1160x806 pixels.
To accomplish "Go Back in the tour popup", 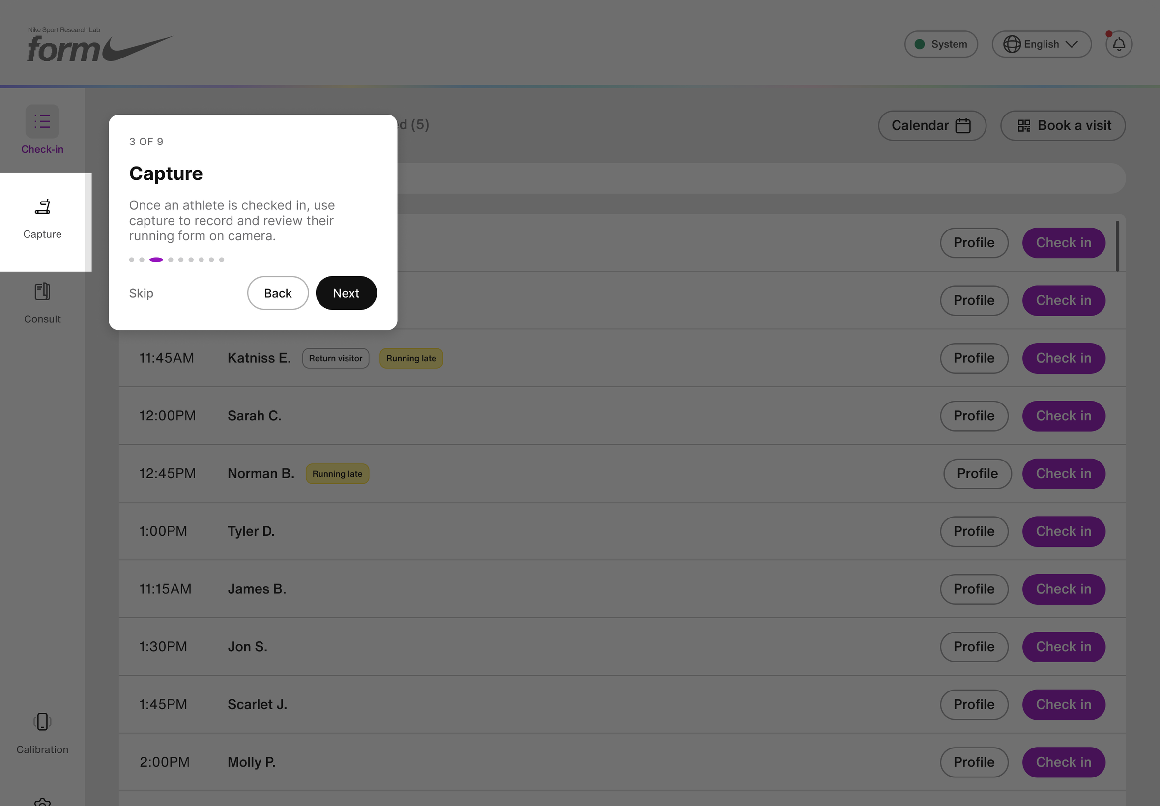I will coord(278,293).
